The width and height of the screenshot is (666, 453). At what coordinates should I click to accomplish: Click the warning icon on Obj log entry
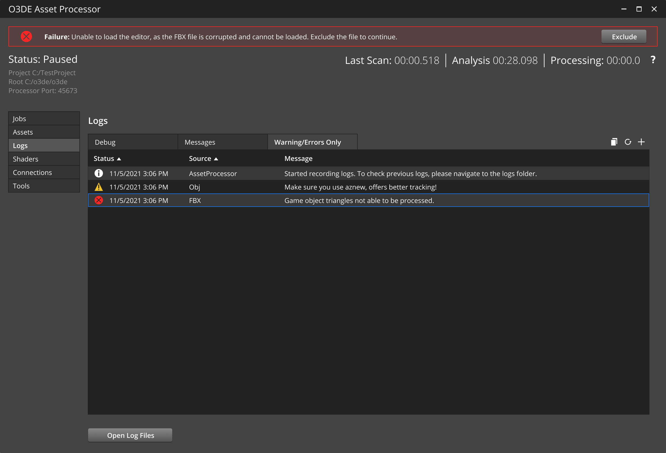[x=99, y=187]
